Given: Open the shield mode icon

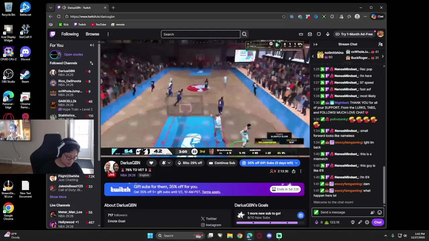Looking at the screenshot, I should (x=353, y=222).
